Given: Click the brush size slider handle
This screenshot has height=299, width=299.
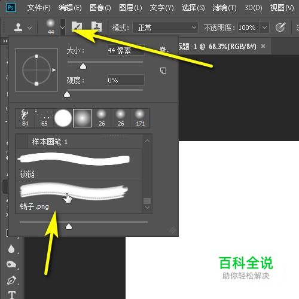Looking at the screenshot, I should tap(83, 66).
